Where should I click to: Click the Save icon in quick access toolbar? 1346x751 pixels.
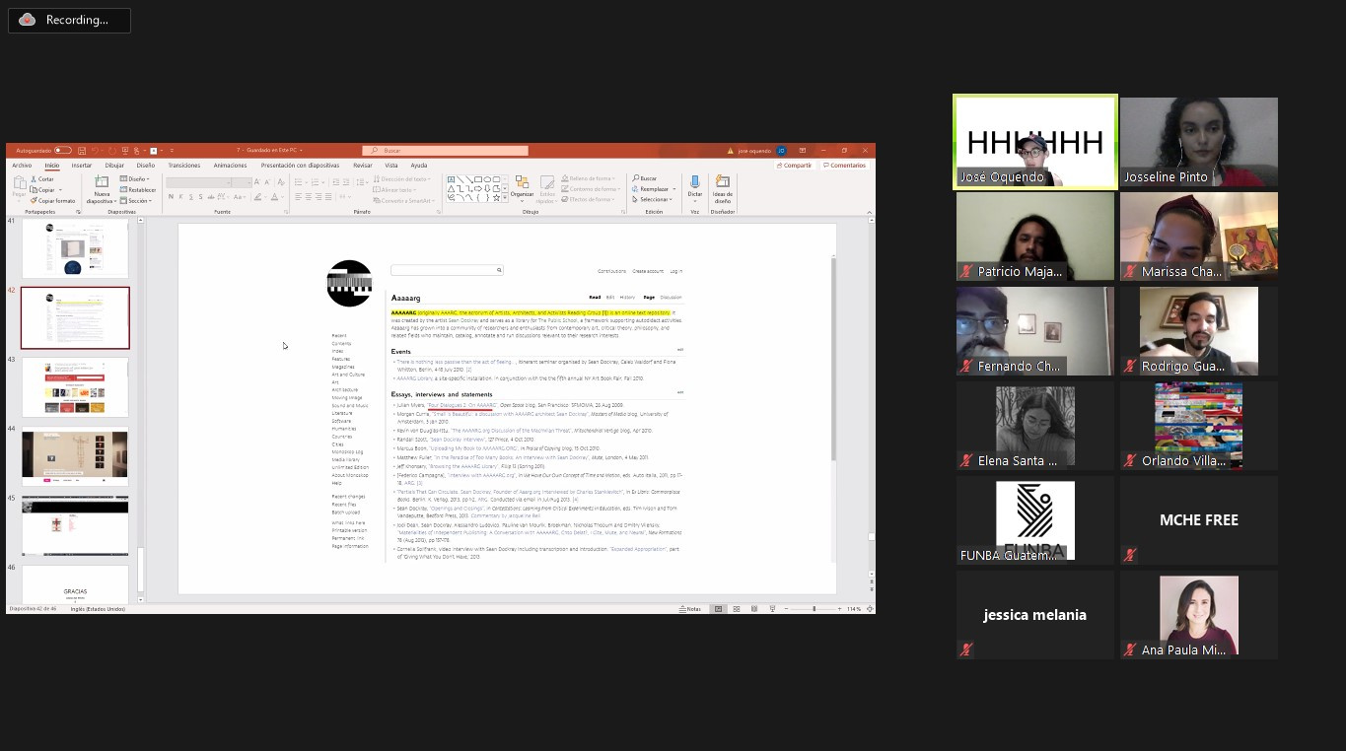82,150
